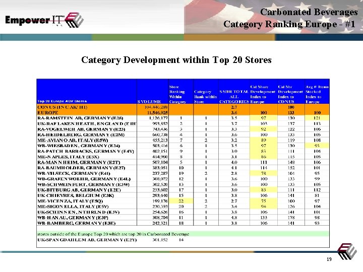Viewport: 363px width, 272px height.
Task: Click highlighted store ranking 22 for Vicenza
Action: pyautogui.click(x=181, y=201)
